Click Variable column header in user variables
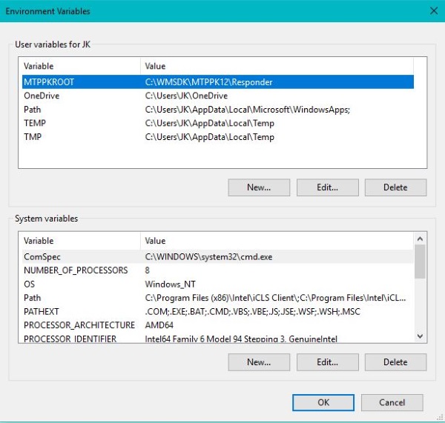 (x=81, y=66)
